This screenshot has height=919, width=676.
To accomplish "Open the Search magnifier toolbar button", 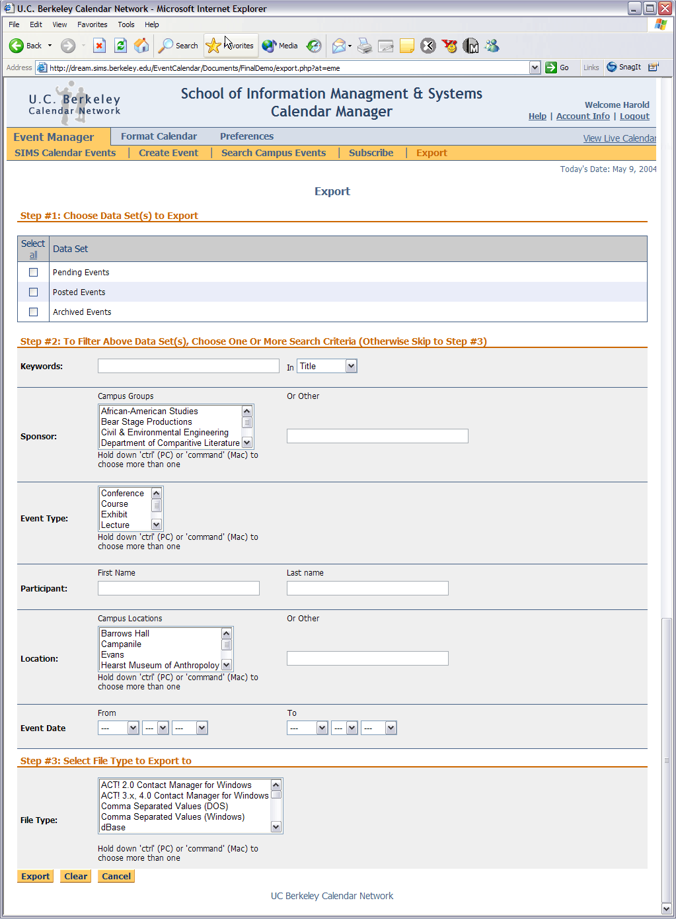I will click(x=178, y=46).
